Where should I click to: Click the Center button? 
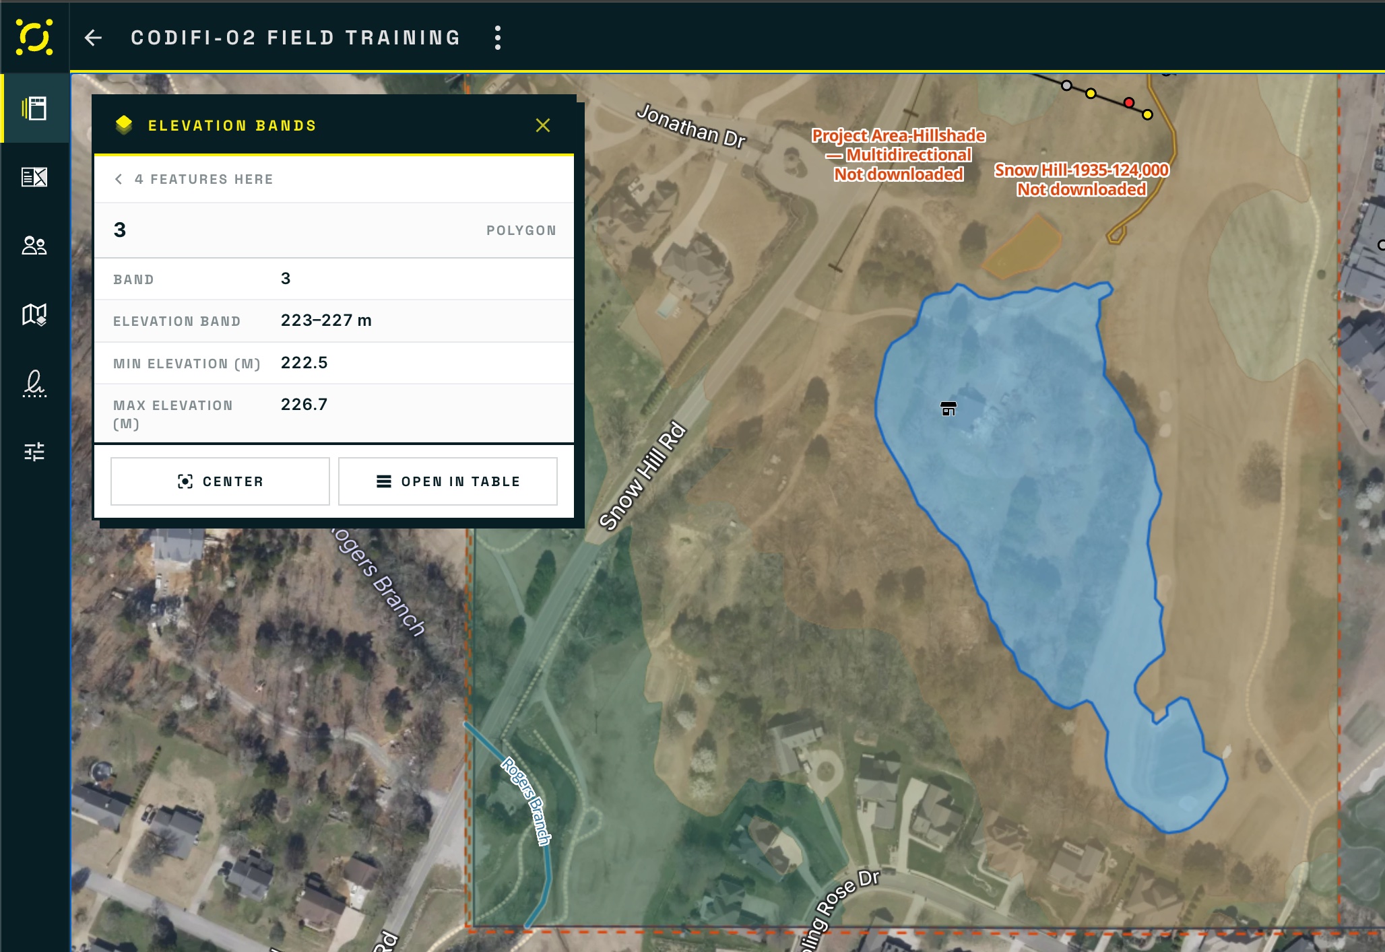point(220,481)
